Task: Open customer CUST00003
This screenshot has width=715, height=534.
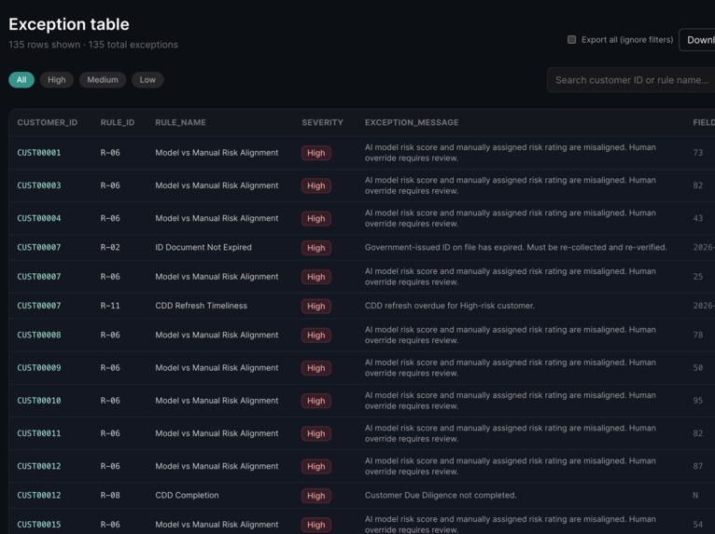Action: click(x=39, y=185)
